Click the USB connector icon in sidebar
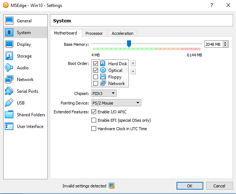236x194 pixels. (x=9, y=103)
